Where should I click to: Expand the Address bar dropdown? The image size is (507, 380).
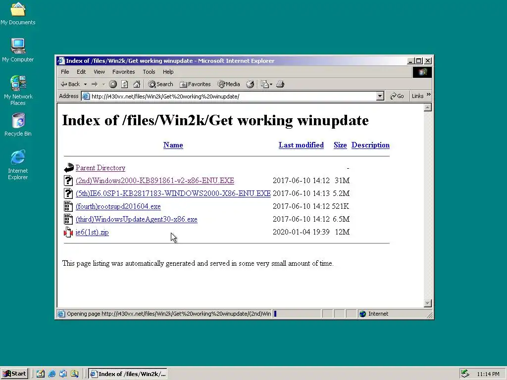(x=380, y=96)
